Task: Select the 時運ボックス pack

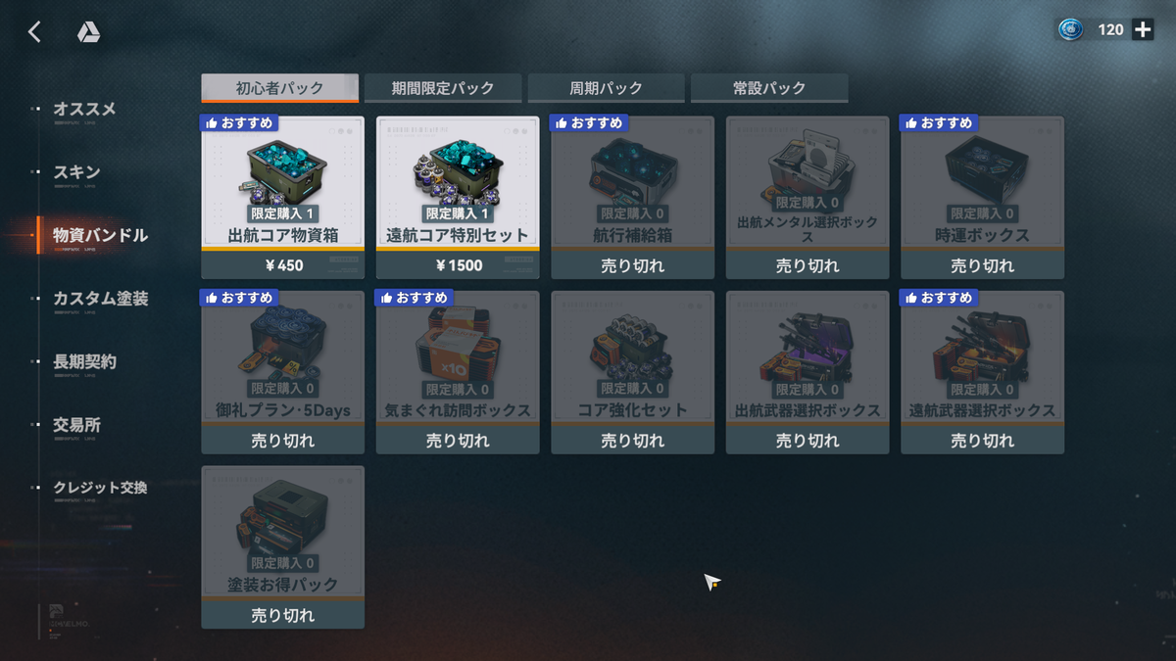Action: pos(982,198)
